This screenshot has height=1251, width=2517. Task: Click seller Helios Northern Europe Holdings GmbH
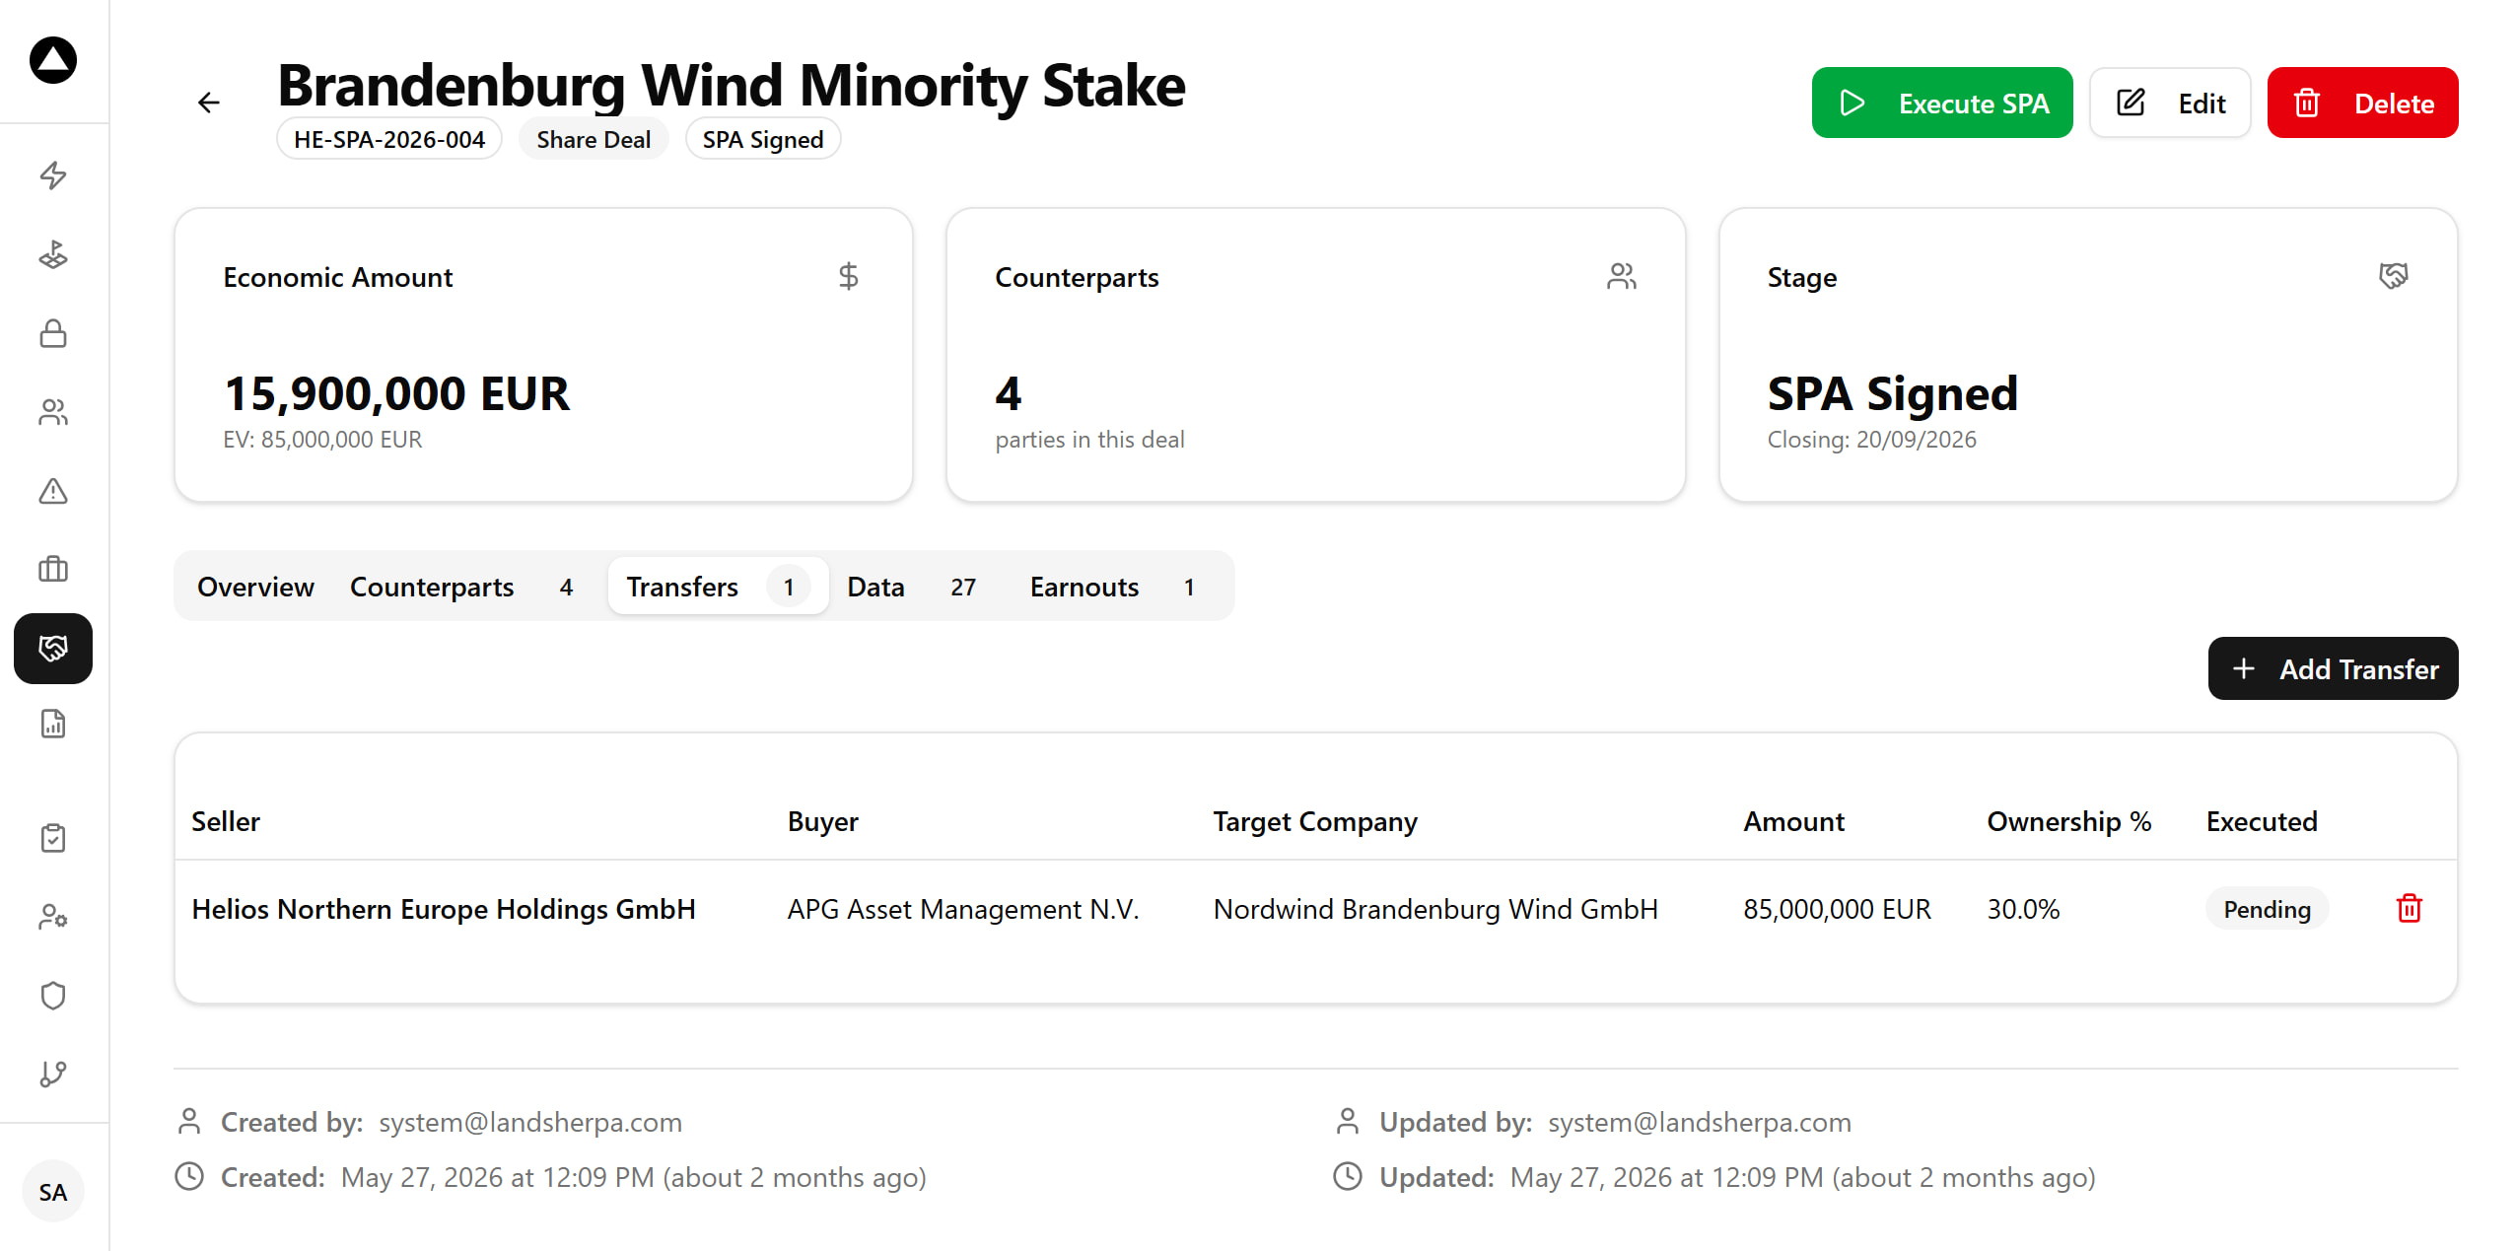point(444,908)
